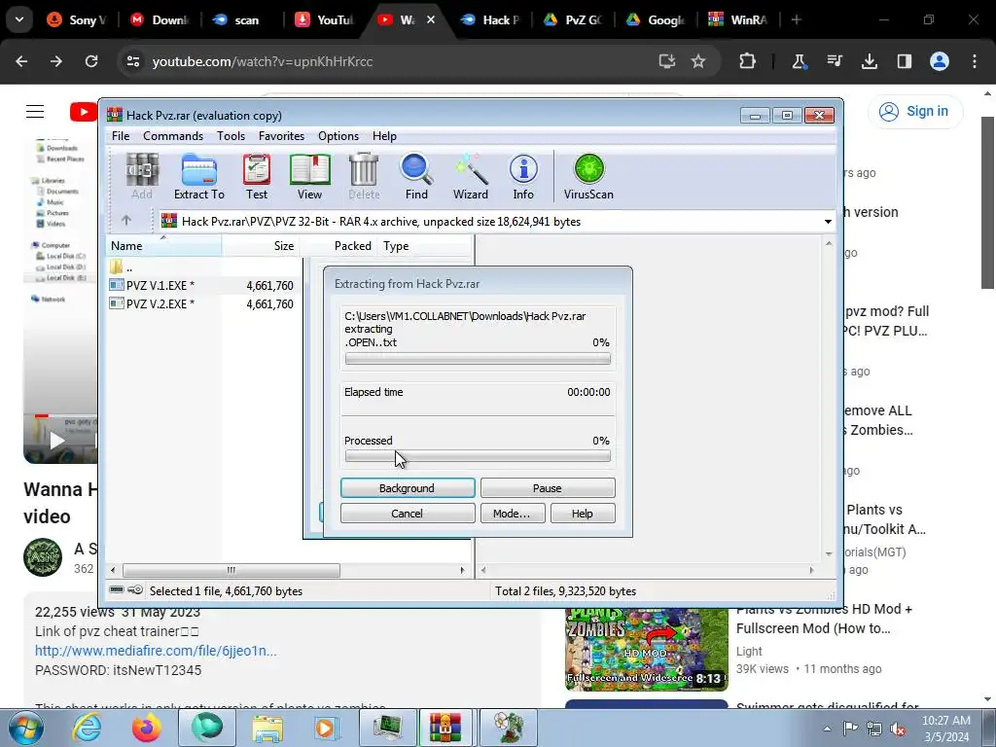This screenshot has height=747, width=996.
Task: Open the mediafire download link
Action: (x=156, y=651)
